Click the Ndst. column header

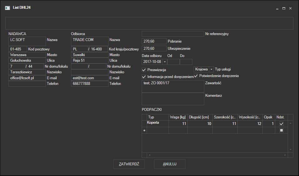pos(281,117)
